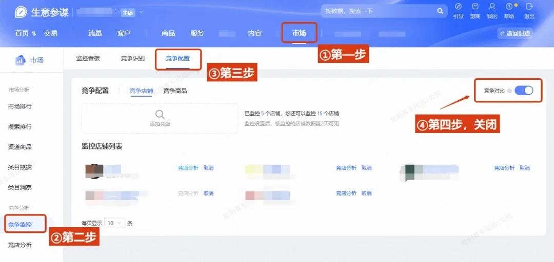Viewport: 554px width, 262px height.
Task: Click the 找数据，搜索一下 search field
Action: pos(383,11)
